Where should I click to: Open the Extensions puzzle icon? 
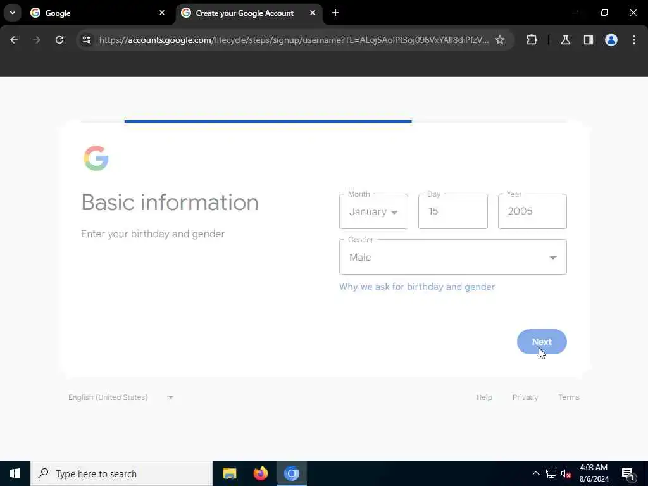click(x=532, y=40)
